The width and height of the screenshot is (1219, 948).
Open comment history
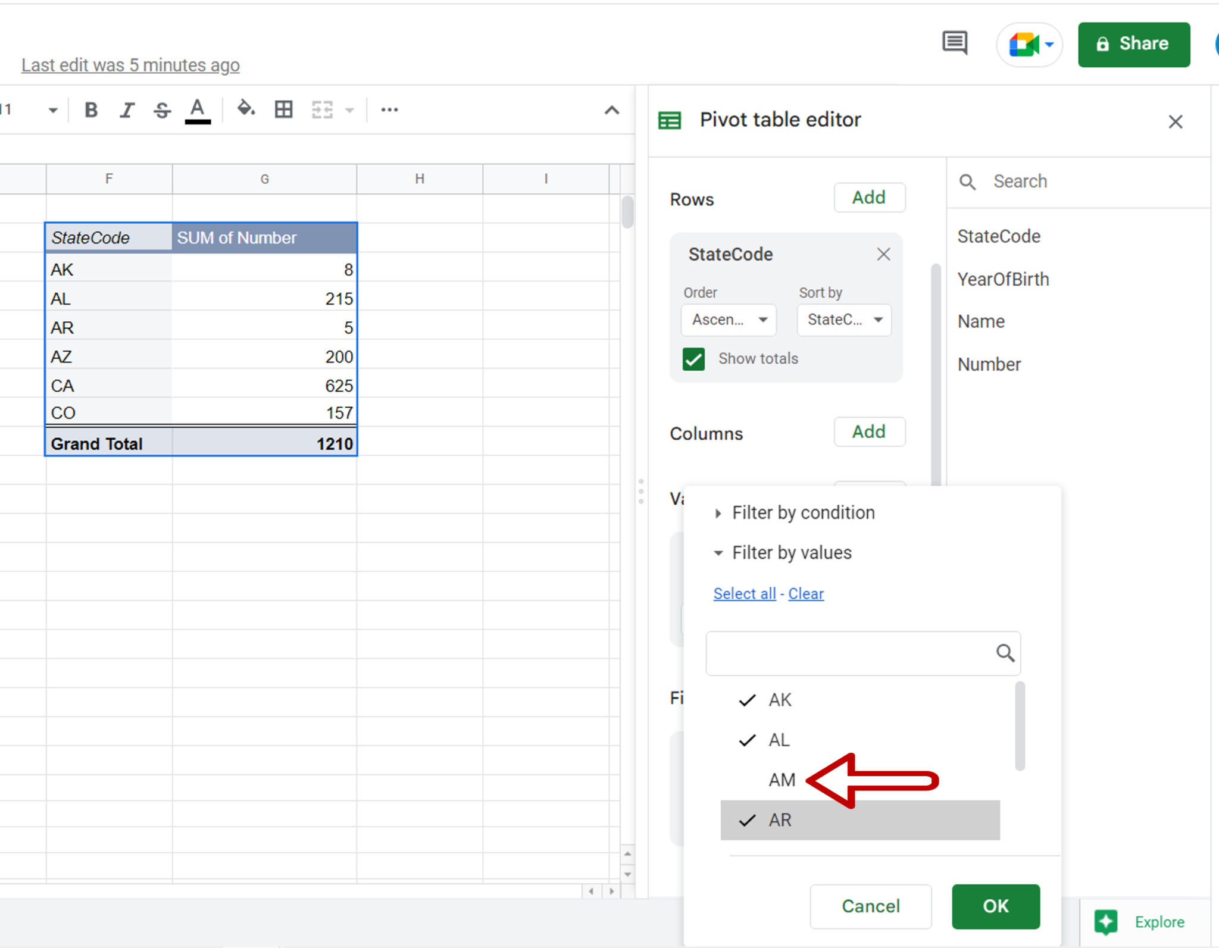(x=955, y=43)
